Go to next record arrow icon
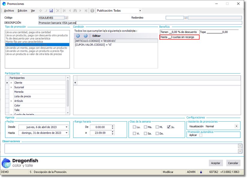Image resolution: width=247 pixels, height=178 pixels. [x=80, y=11]
